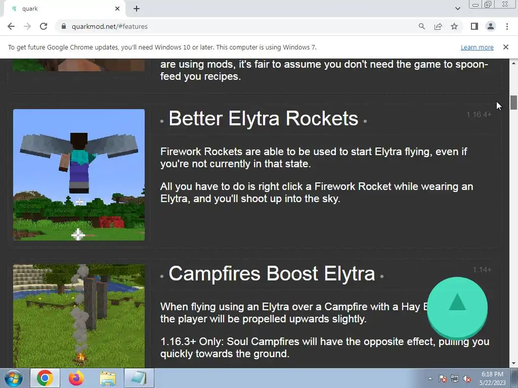Click the 1.16.4+ version label

(x=479, y=115)
